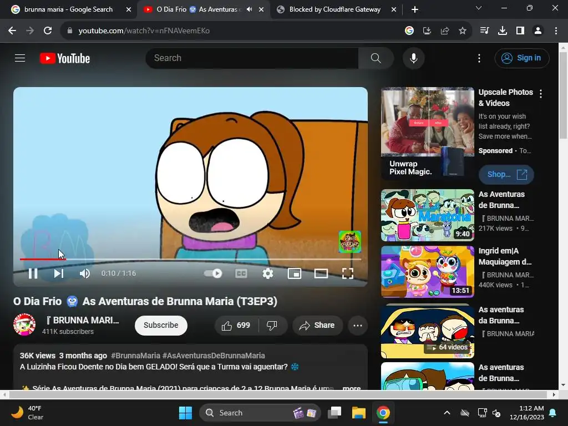Open the Chrome profile menu
The image size is (568, 426).
[x=538, y=31]
